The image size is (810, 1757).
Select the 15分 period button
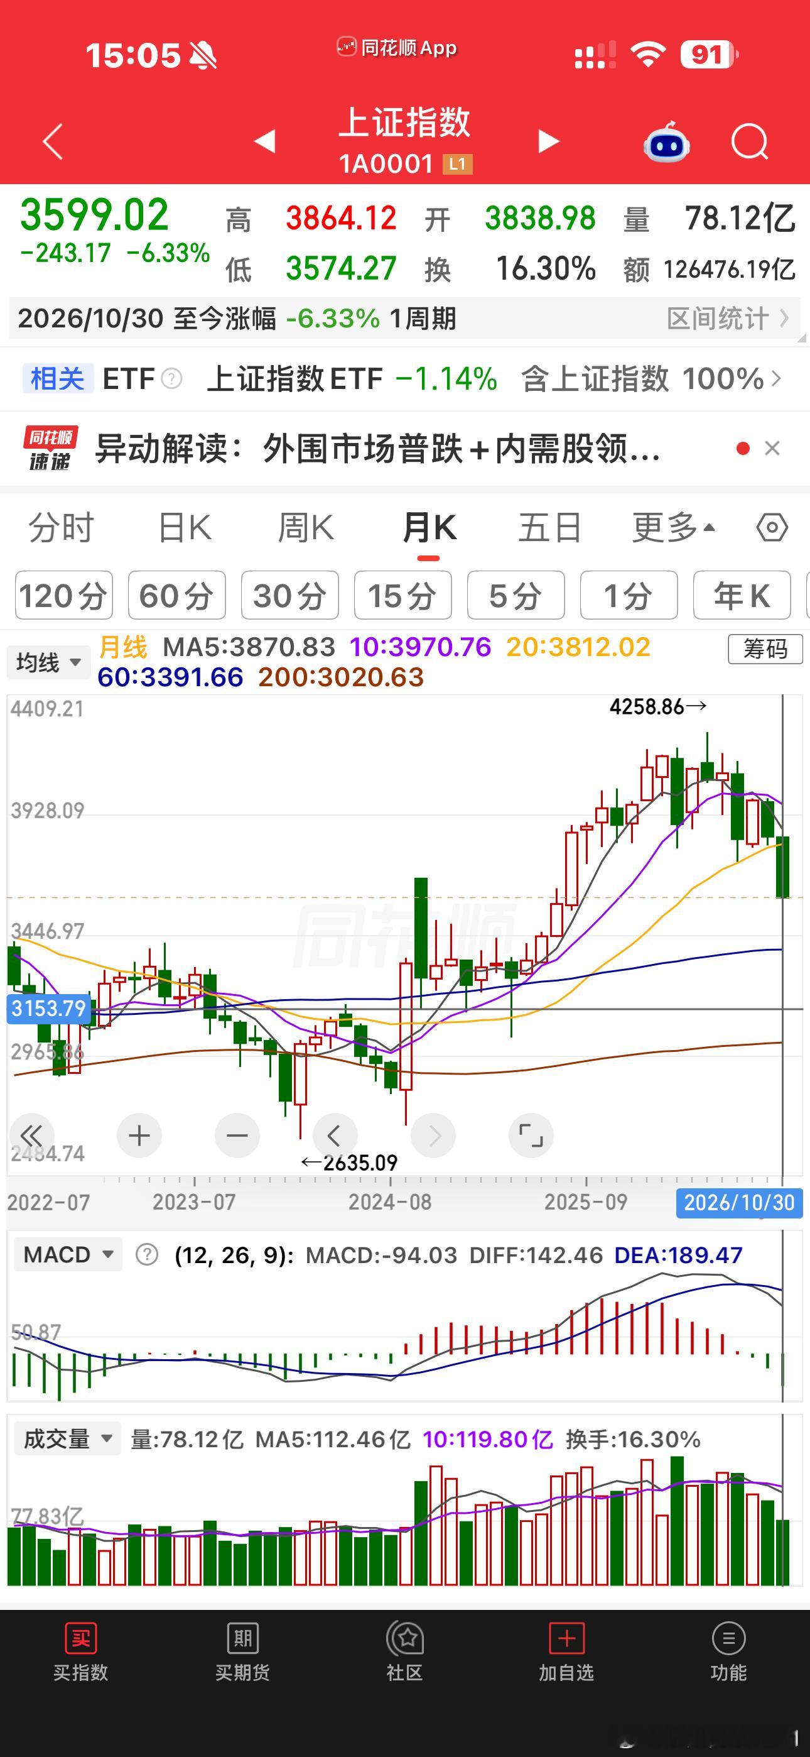pyautogui.click(x=403, y=596)
